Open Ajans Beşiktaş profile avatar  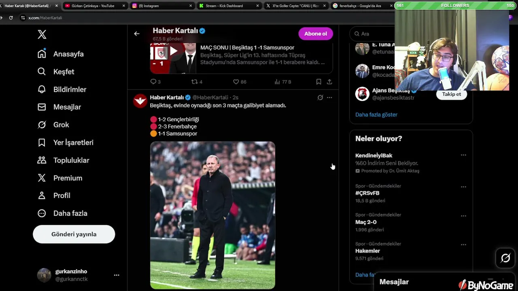tap(362, 94)
